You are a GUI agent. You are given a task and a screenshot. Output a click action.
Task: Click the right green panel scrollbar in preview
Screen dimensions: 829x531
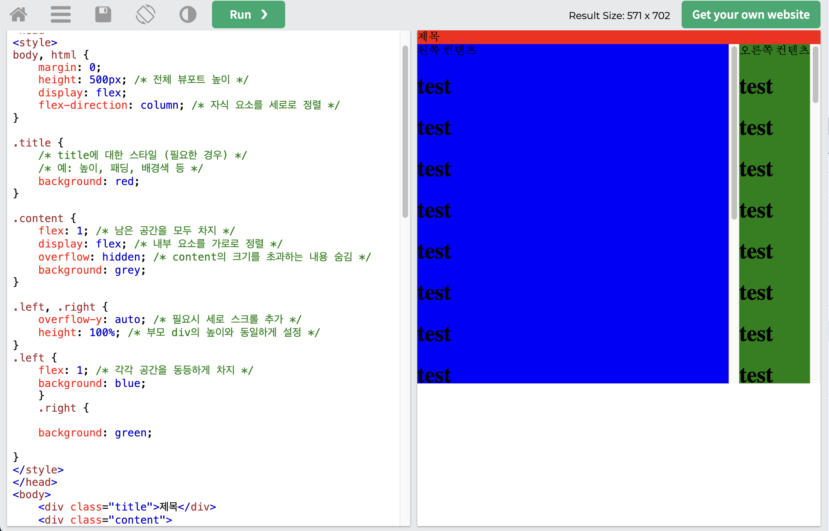(x=816, y=74)
